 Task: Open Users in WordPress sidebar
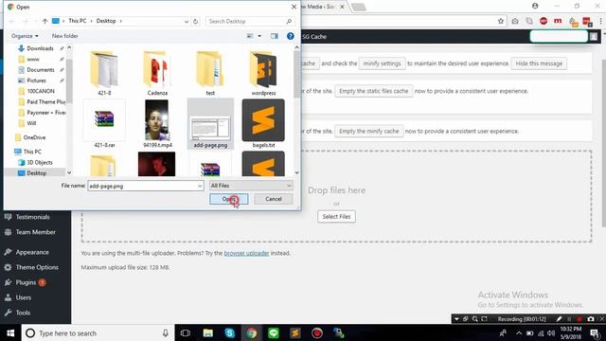[23, 297]
